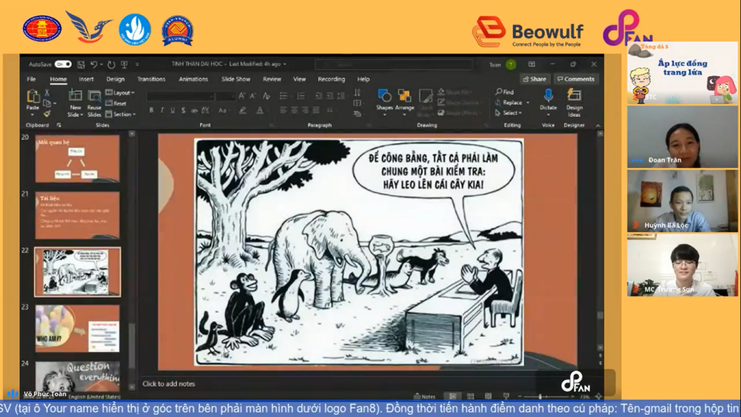The width and height of the screenshot is (741, 417).
Task: Click the Numbering list icon
Action: [300, 96]
